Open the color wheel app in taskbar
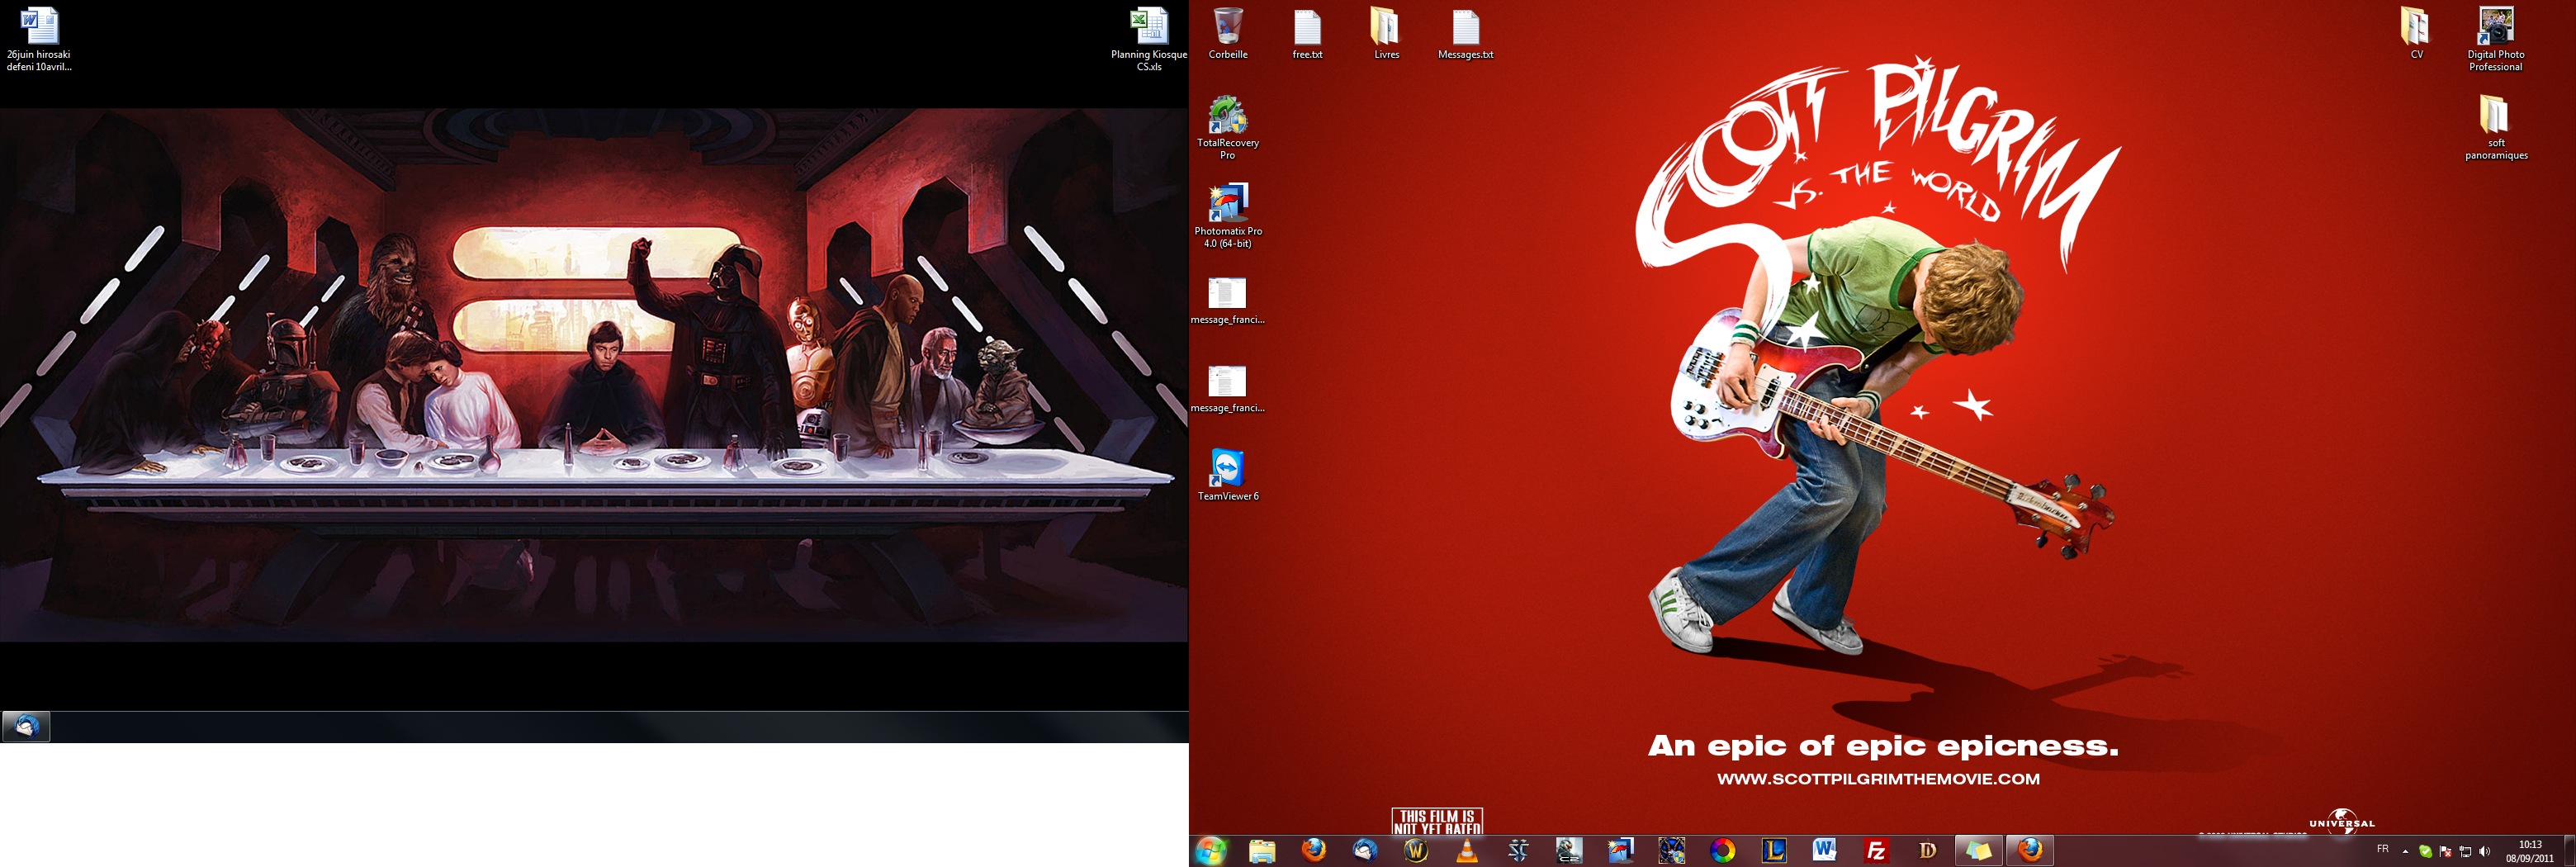Screen dimensions: 2576x867 [1722, 851]
